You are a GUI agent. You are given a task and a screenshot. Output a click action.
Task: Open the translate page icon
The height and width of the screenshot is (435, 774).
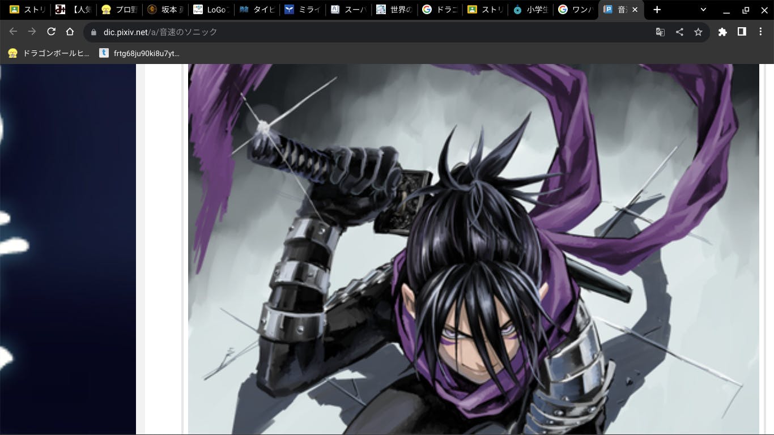[x=660, y=32]
